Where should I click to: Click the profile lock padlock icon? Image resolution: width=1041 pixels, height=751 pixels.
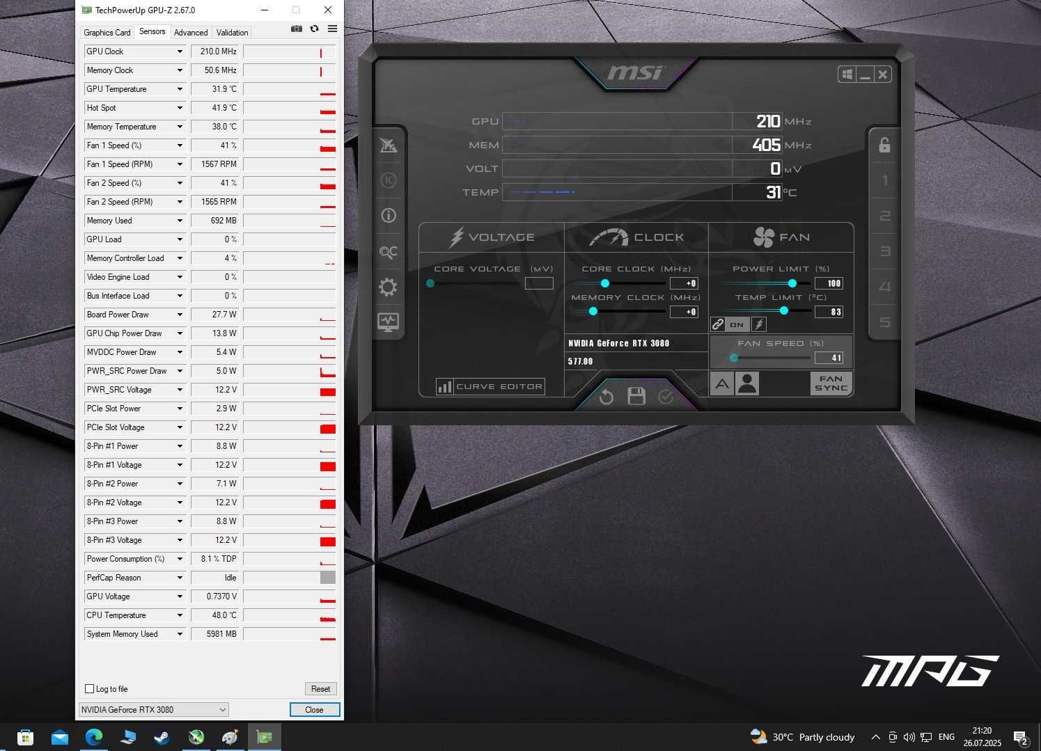point(884,145)
